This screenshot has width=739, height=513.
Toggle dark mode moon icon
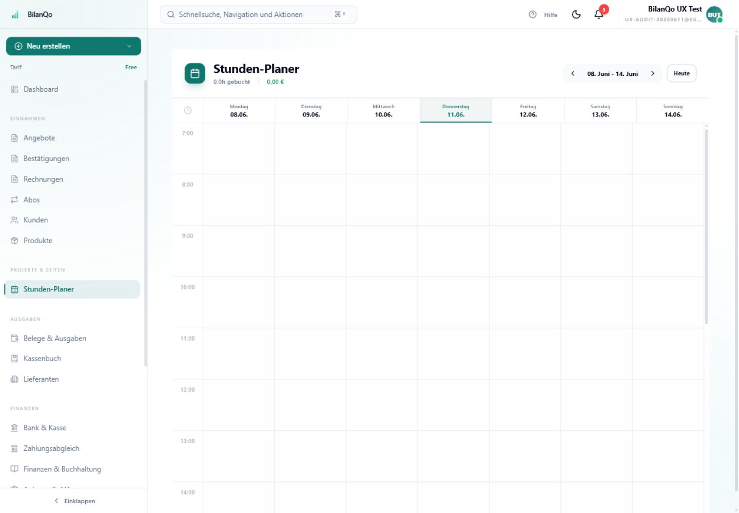coord(576,14)
